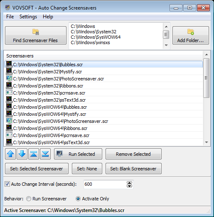Increase interval with spinner up arrow
214x217 pixels.
coord(129,183)
